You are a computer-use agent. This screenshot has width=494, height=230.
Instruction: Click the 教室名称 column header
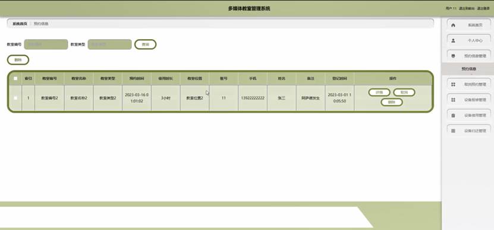[x=78, y=79]
